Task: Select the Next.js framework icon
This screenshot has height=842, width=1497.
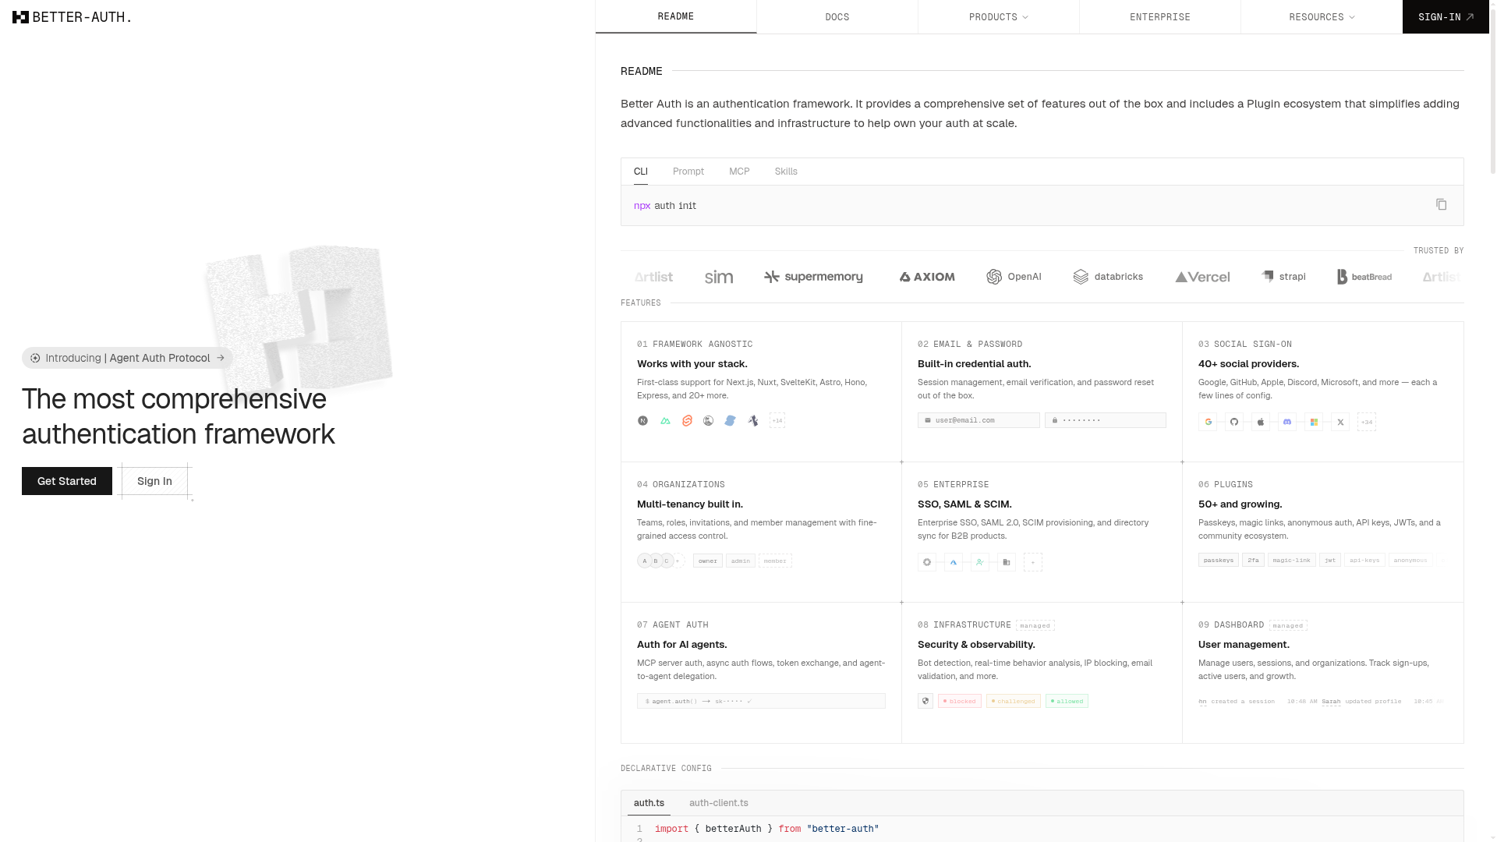Action: click(x=642, y=420)
